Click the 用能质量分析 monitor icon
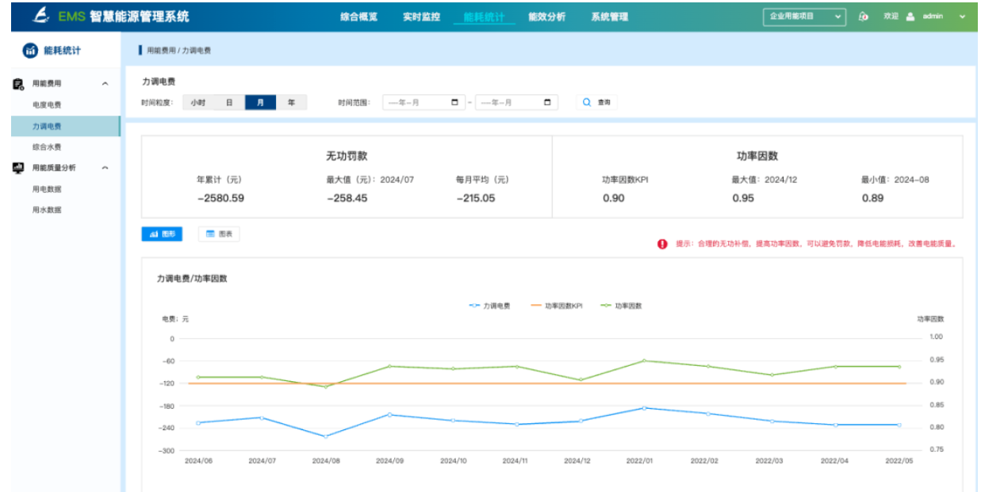Screen dimensions: 981x492 pyautogui.click(x=18, y=168)
